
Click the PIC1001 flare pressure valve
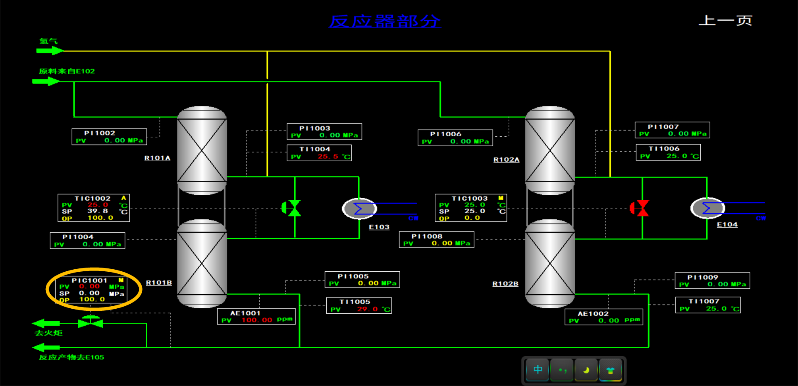[90, 322]
